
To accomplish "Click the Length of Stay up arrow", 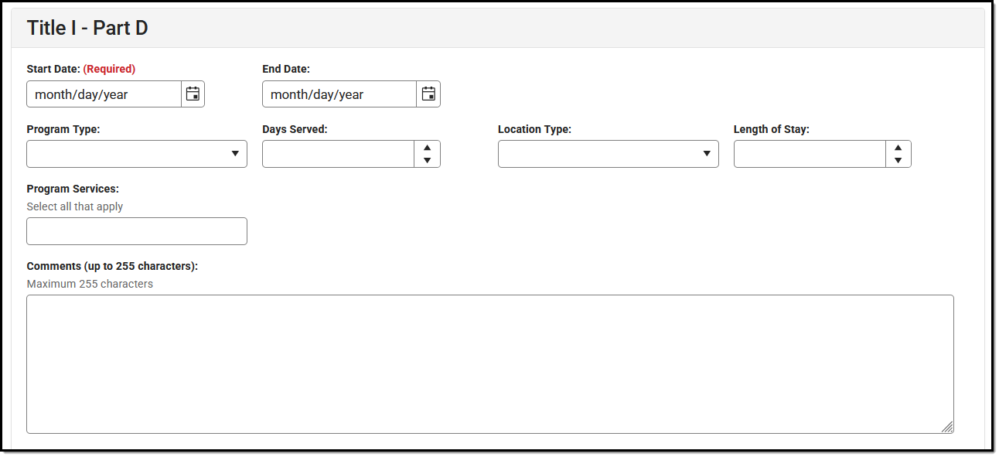I will [x=898, y=148].
